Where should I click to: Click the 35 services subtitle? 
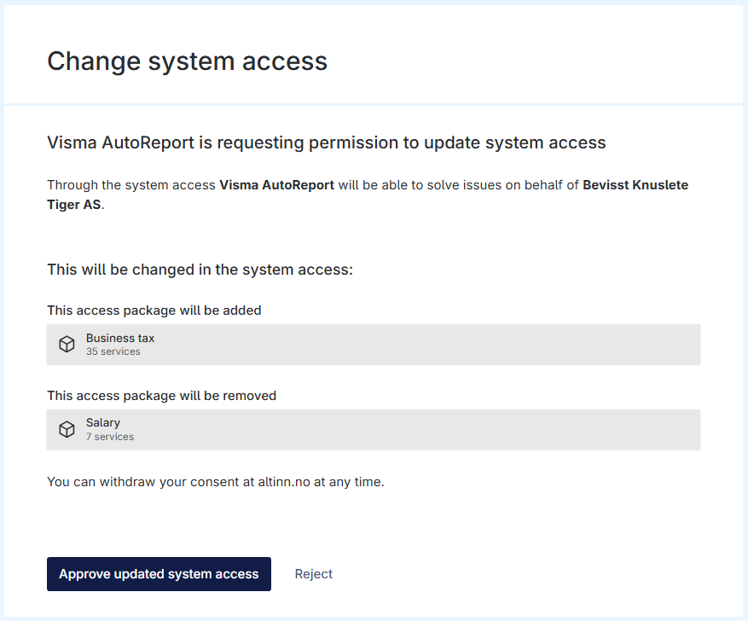tap(113, 351)
